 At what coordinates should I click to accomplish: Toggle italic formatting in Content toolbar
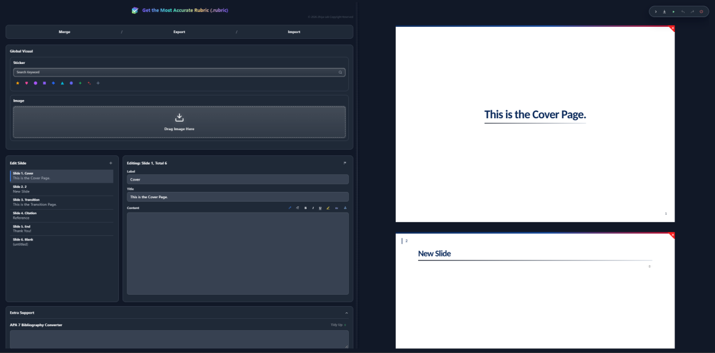(312, 208)
